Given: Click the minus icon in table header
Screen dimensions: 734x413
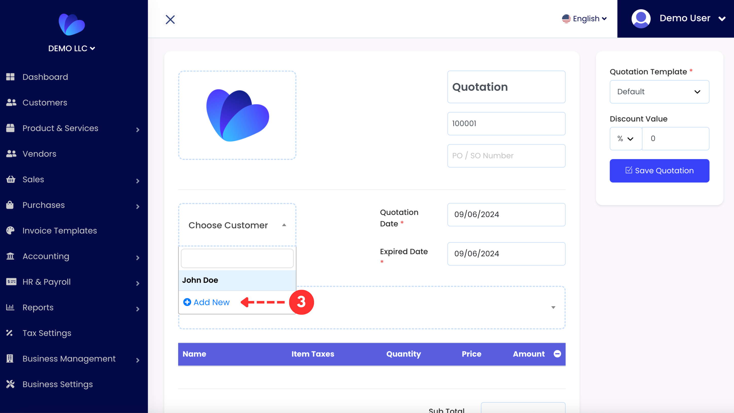Looking at the screenshot, I should (557, 354).
